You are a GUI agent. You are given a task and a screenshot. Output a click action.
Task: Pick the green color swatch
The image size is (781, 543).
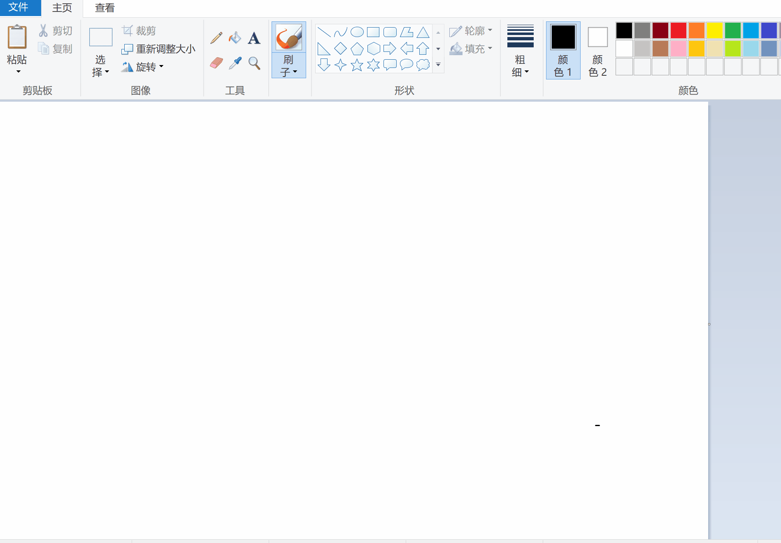click(x=732, y=30)
